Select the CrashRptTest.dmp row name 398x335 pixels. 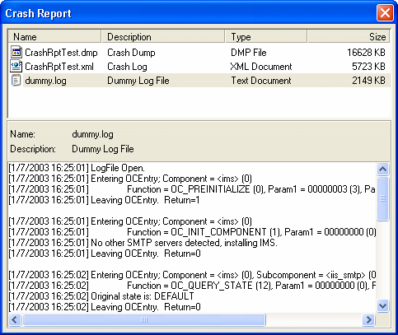tap(61, 53)
